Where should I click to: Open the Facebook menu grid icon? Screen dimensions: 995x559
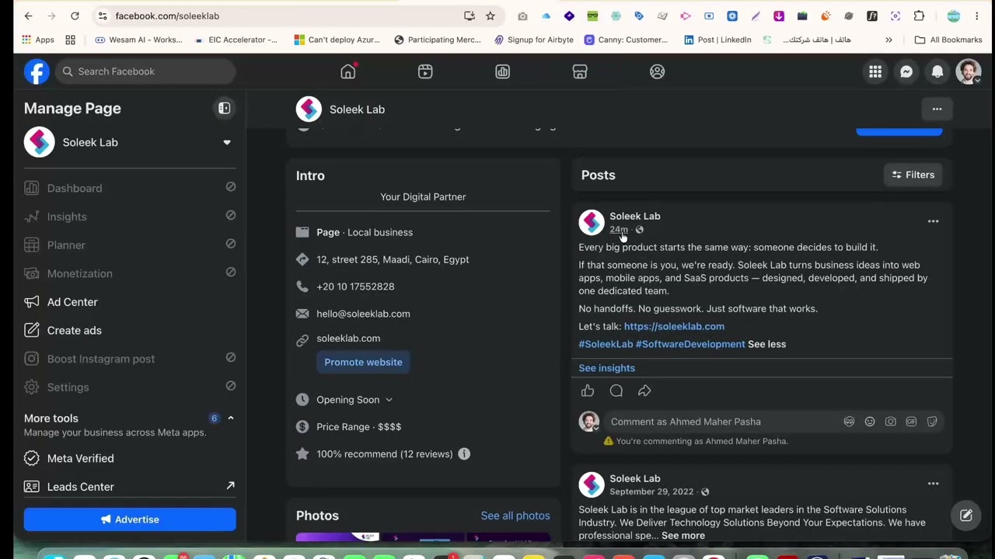(875, 71)
